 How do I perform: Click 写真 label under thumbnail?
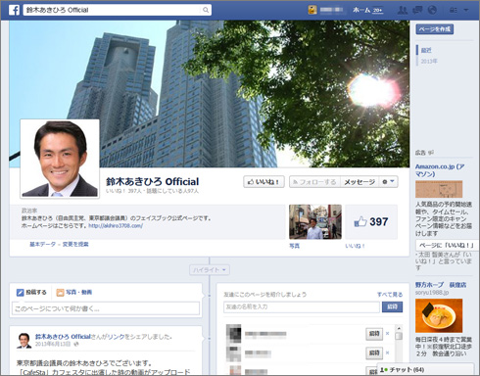click(x=294, y=246)
